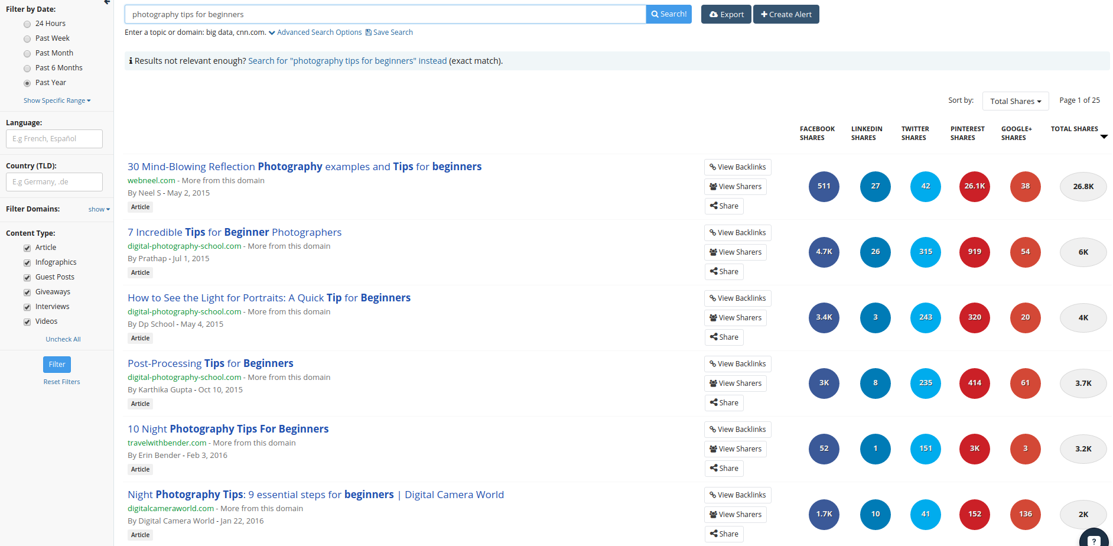1113x546 pixels.
Task: Click the Country (TLD) input field
Action: (x=54, y=182)
